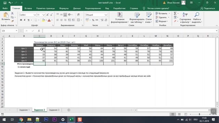Viewport: 219px width, 123px height.
Task: Switch to Page Layout view icon
Action: (179, 114)
